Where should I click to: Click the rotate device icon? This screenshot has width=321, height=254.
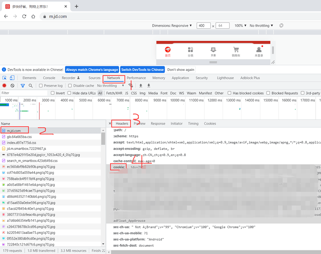pyautogui.click(x=281, y=25)
